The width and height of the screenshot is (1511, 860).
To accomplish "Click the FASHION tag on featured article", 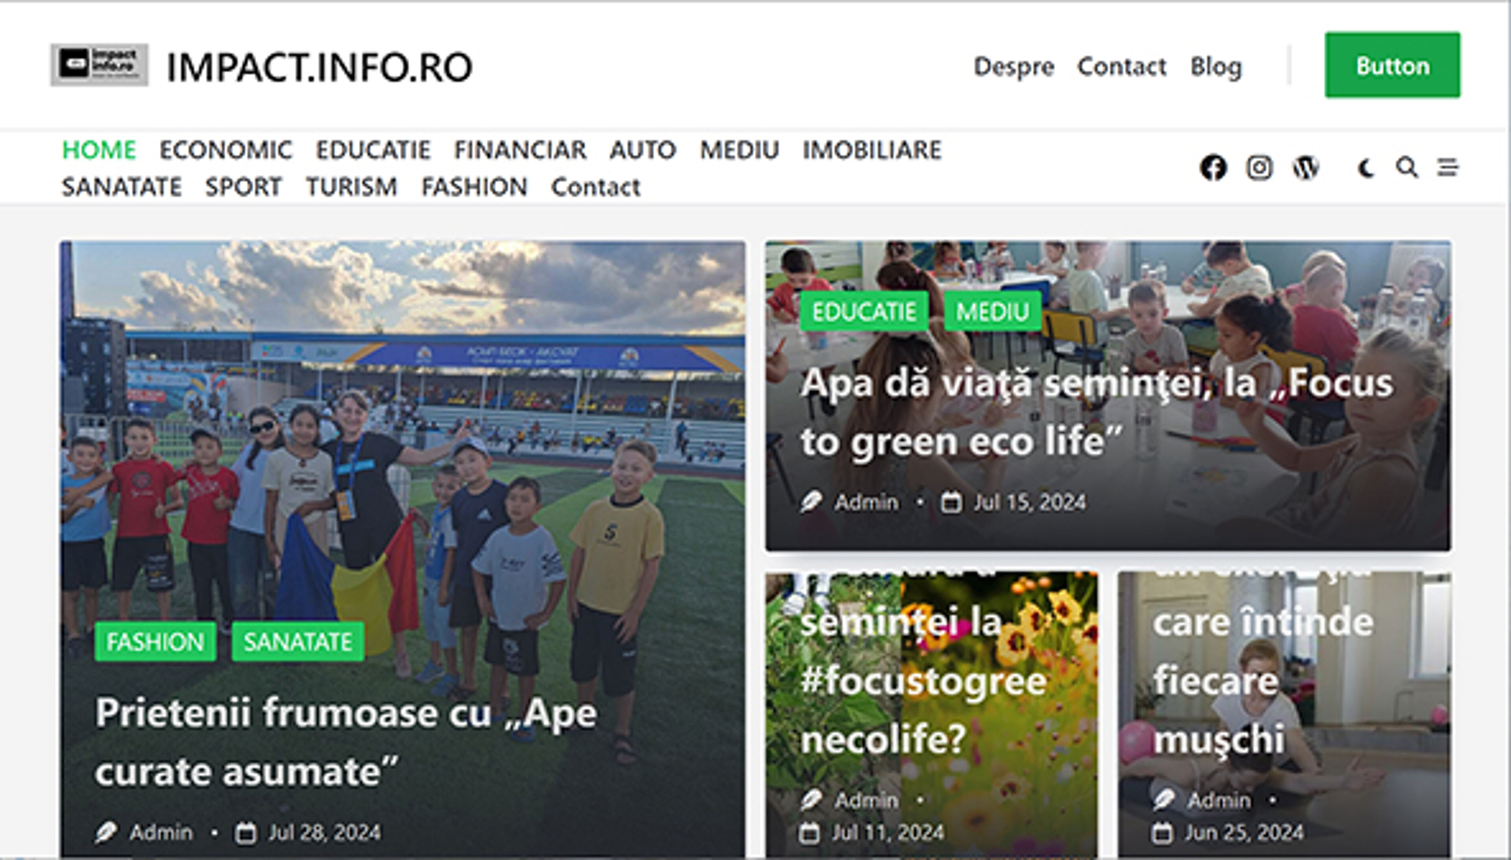I will coord(155,641).
